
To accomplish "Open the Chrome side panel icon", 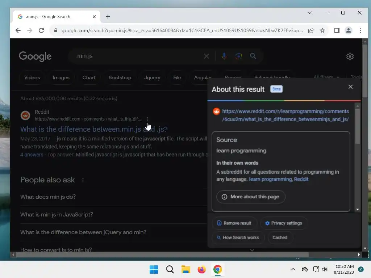I will pos(337,30).
